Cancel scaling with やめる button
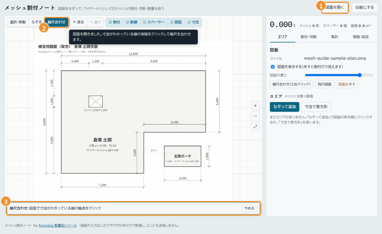382x234 pixels. (x=249, y=208)
